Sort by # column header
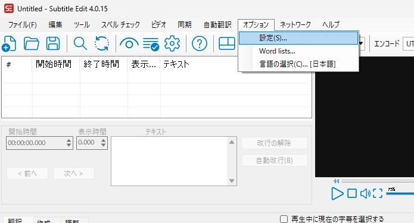The image size is (414, 223). [17, 64]
